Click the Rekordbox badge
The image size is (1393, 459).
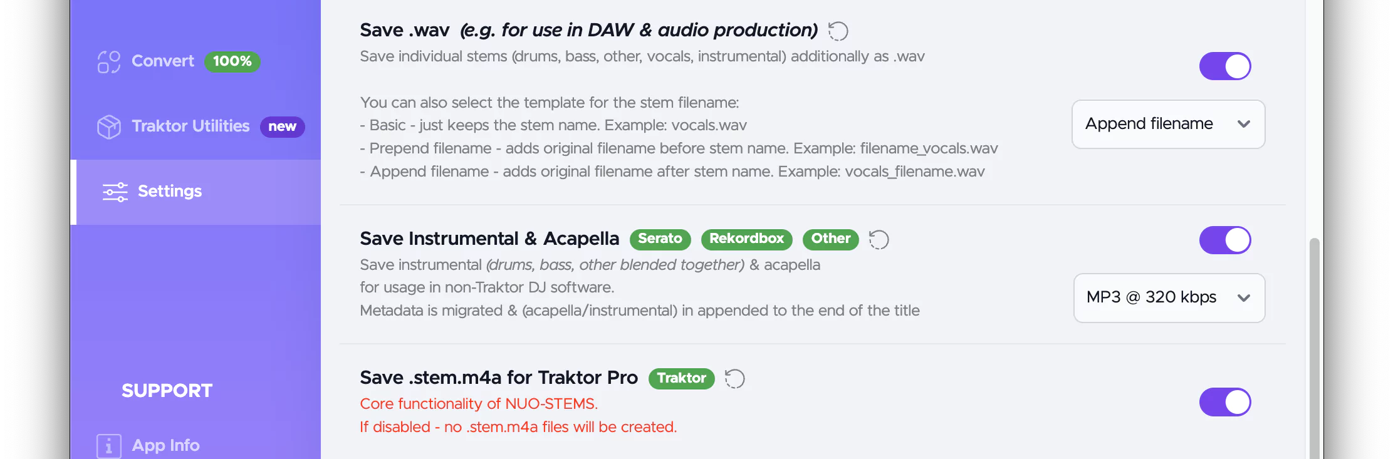(x=746, y=239)
